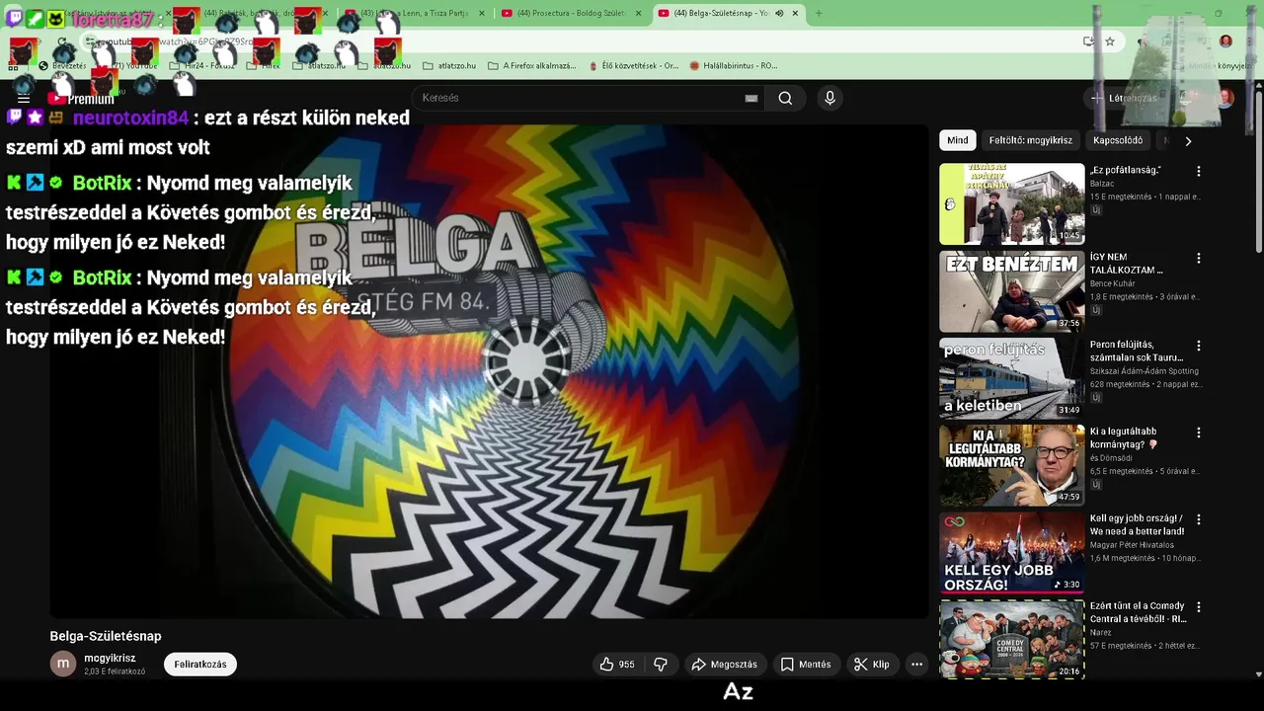The width and height of the screenshot is (1264, 711).
Task: Click the magnifier search button
Action: coord(785,98)
